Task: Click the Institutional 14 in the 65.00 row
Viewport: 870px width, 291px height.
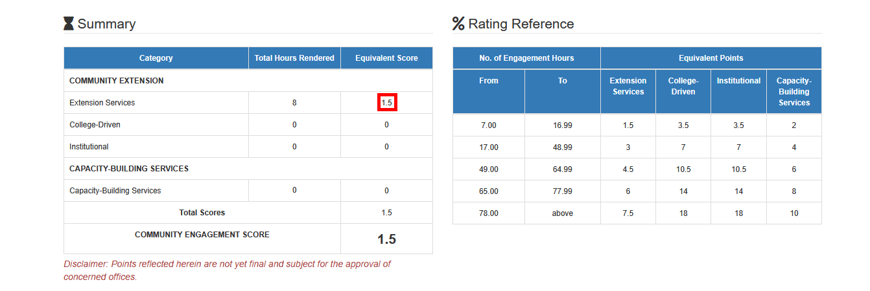Action: 738,191
